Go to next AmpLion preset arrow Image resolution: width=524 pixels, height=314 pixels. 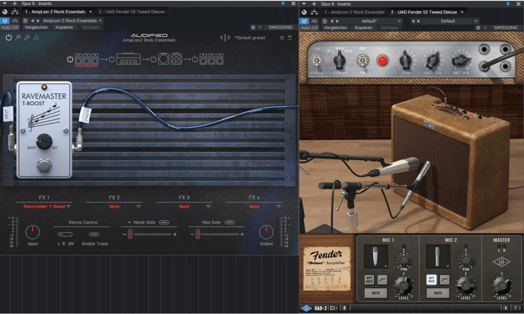[x=229, y=38]
